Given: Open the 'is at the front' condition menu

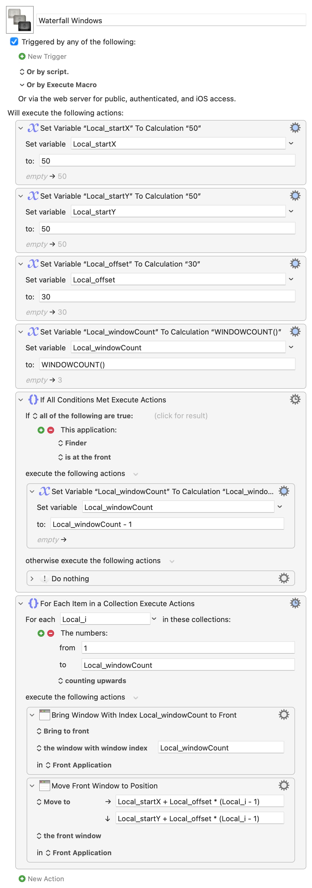Looking at the screenshot, I should click(x=84, y=457).
